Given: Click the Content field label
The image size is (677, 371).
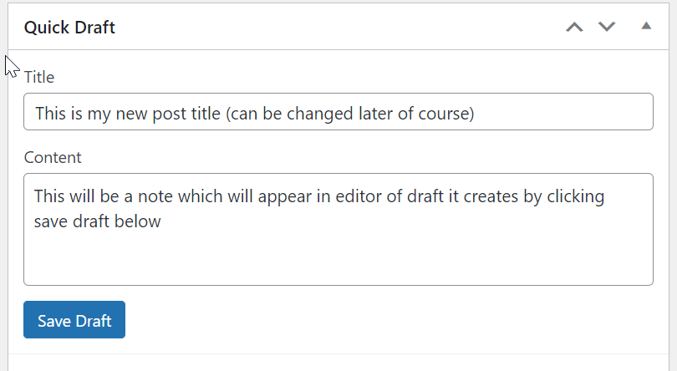Looking at the screenshot, I should pos(53,158).
